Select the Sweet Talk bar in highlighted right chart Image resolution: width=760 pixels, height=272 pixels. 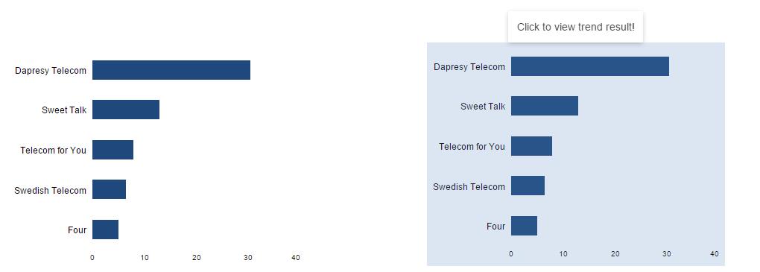[545, 106]
